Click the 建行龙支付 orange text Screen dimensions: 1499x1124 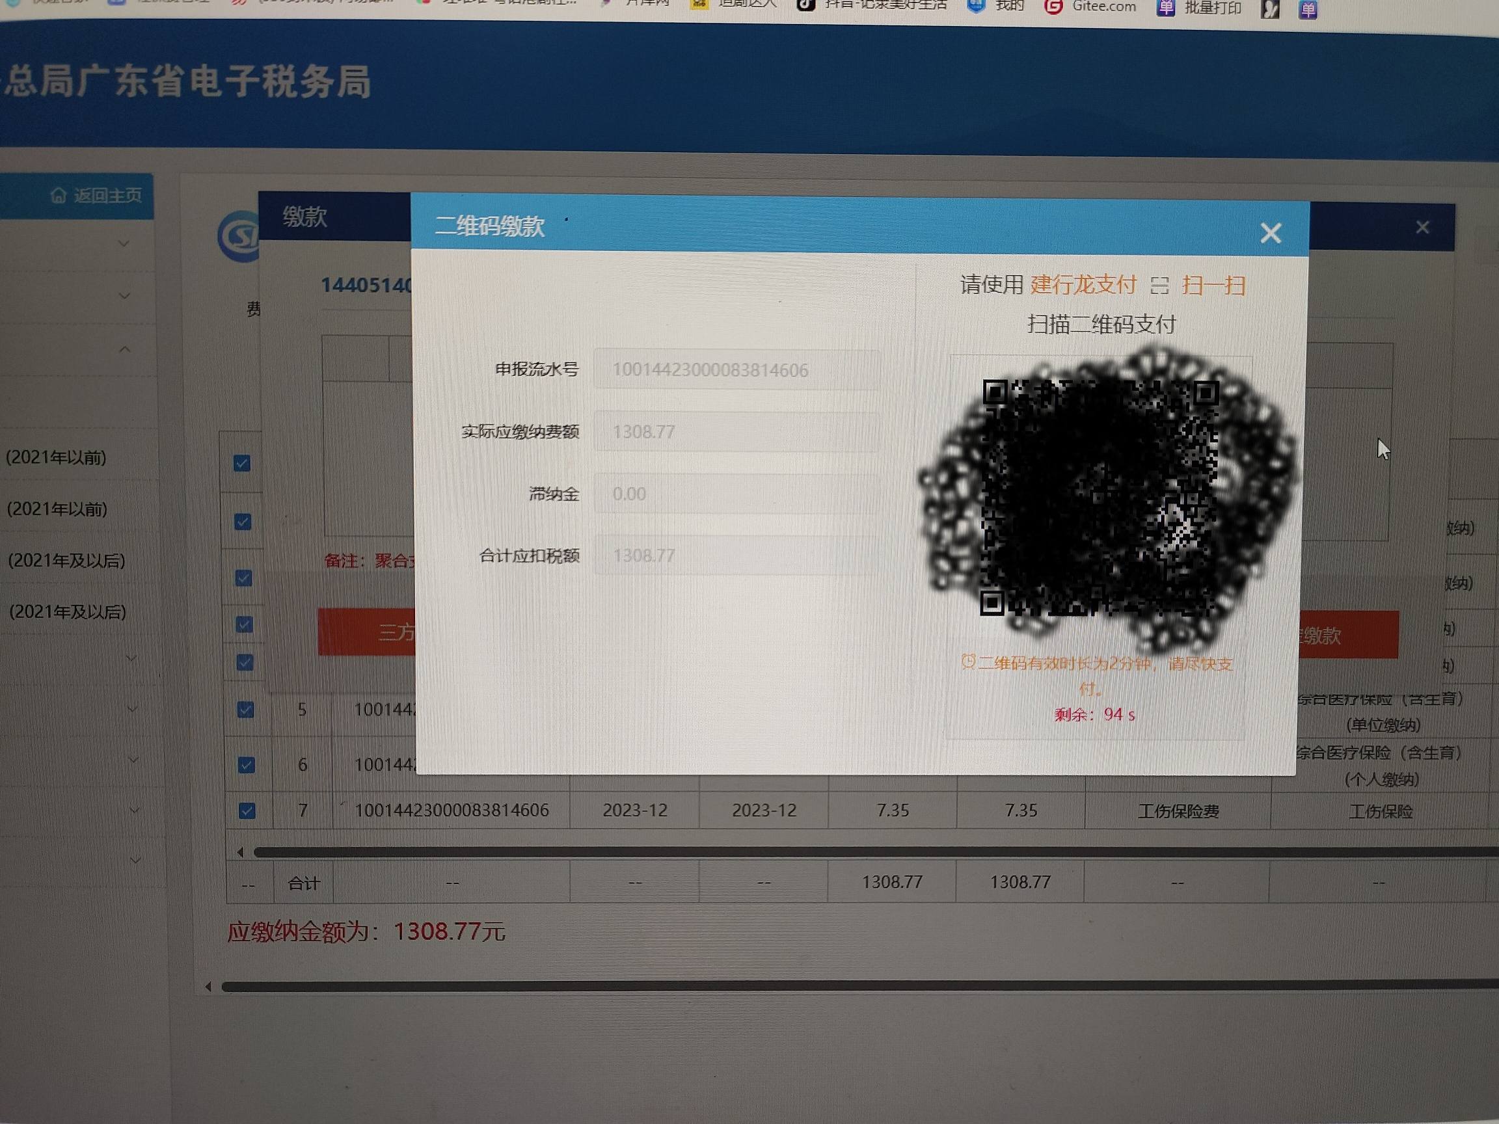click(1083, 284)
